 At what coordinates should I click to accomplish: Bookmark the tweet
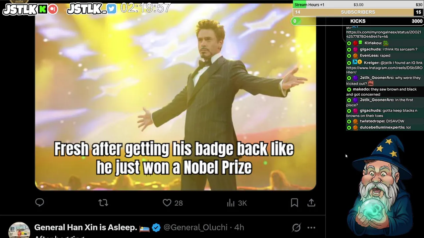click(294, 203)
